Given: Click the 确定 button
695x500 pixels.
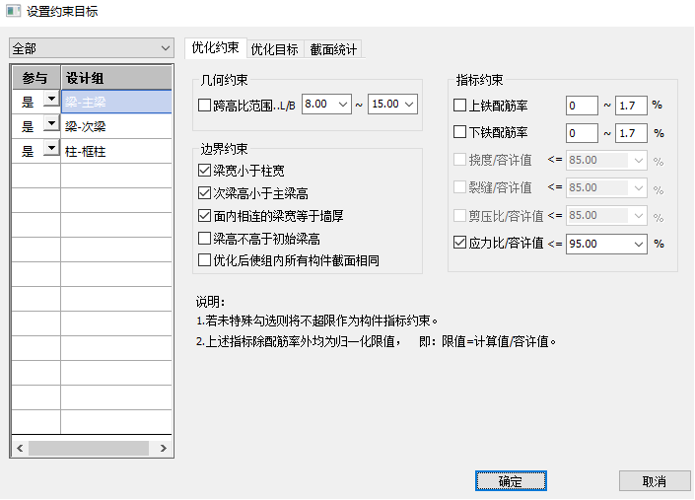Looking at the screenshot, I should coord(510,481).
